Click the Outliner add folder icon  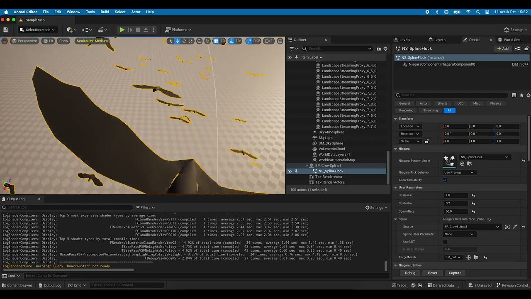click(x=378, y=49)
